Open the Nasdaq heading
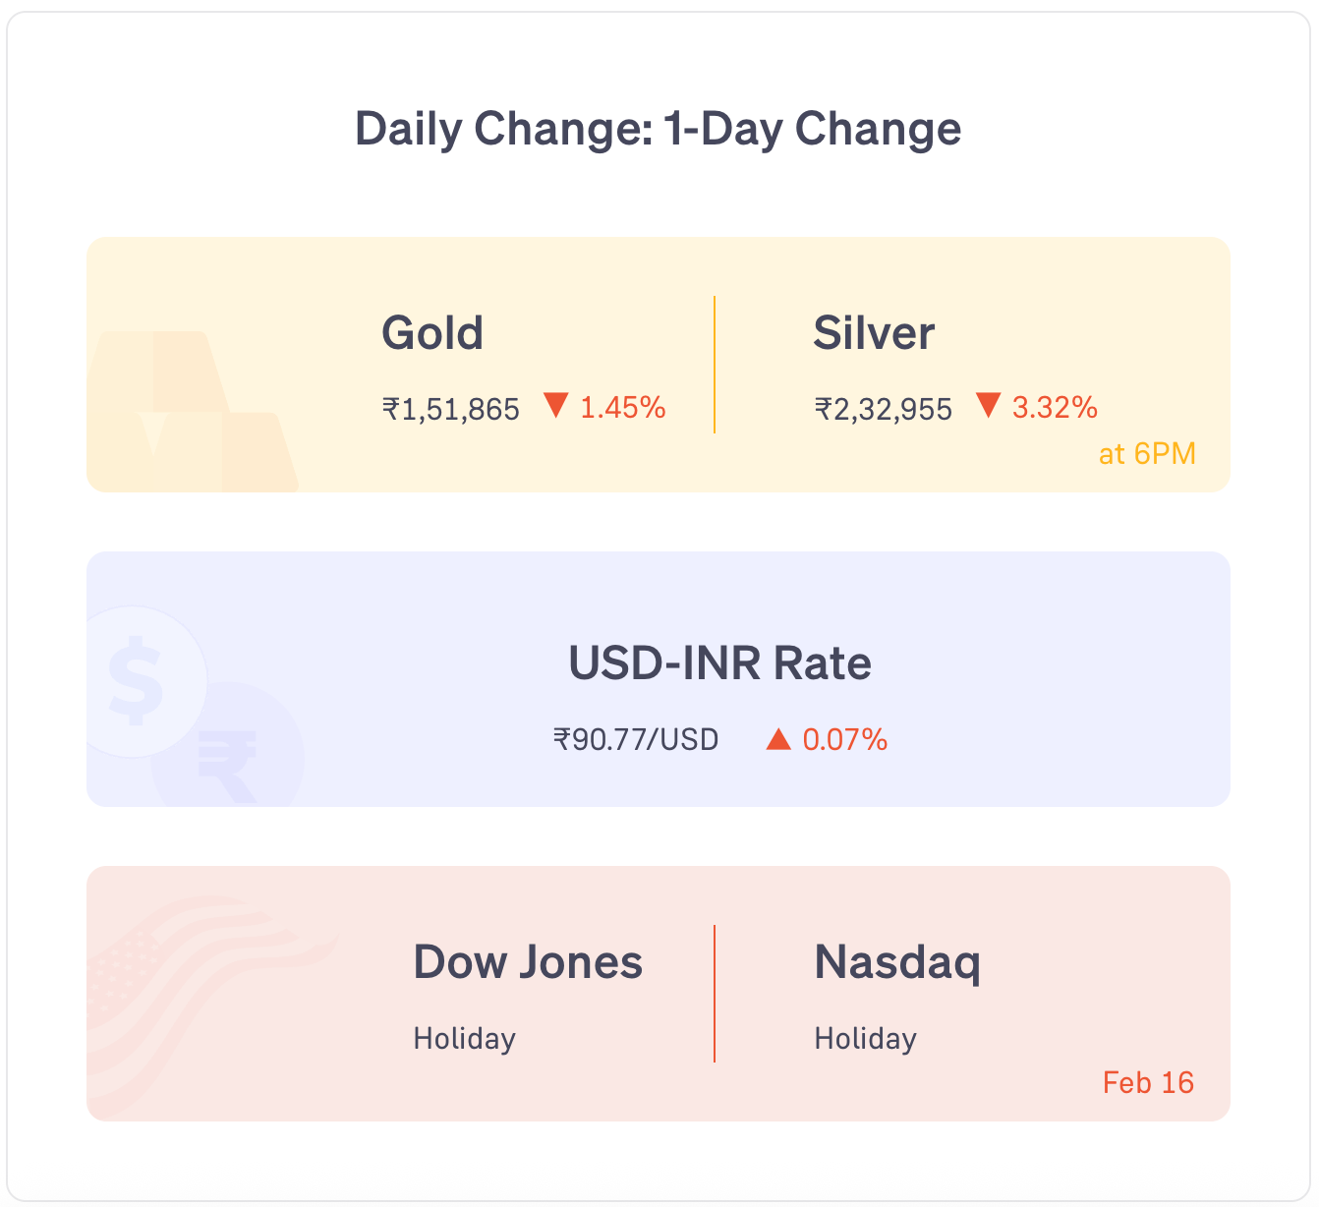This screenshot has width=1319, height=1207. pos(897,964)
